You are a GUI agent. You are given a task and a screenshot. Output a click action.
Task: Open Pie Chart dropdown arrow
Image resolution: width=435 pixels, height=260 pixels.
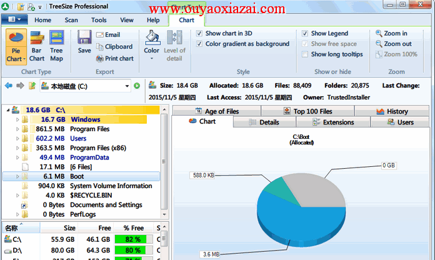tap(24, 59)
